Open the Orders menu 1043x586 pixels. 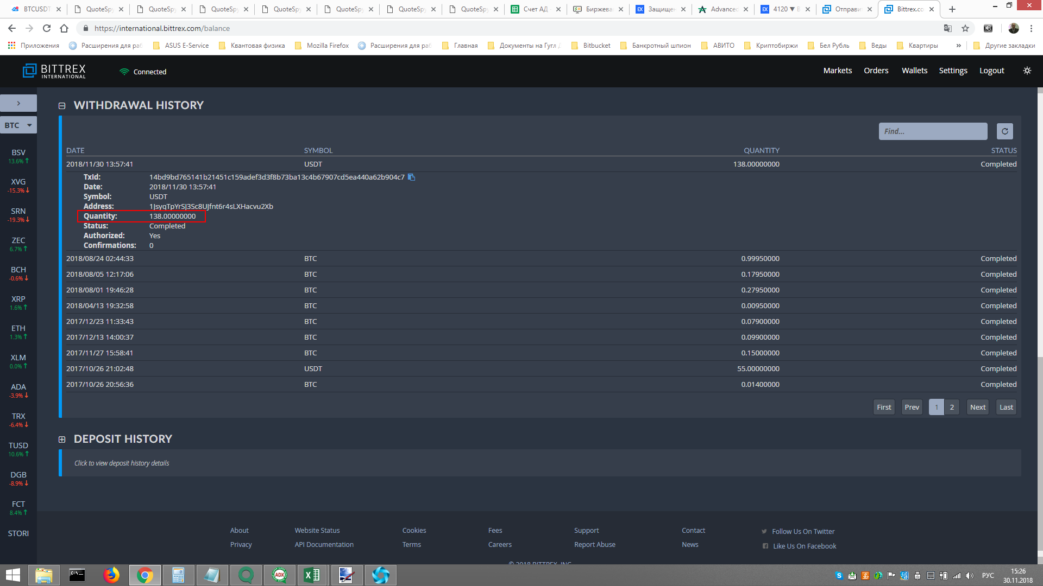click(876, 71)
